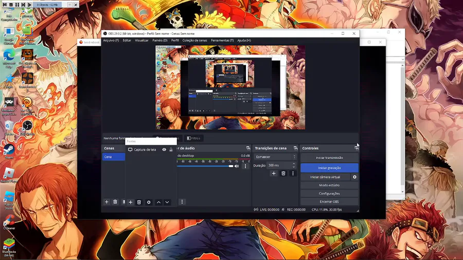This screenshot has width=463, height=260.
Task: Move the source up with the up arrow
Action: coord(158,202)
